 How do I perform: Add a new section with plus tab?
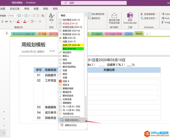coord(147,34)
